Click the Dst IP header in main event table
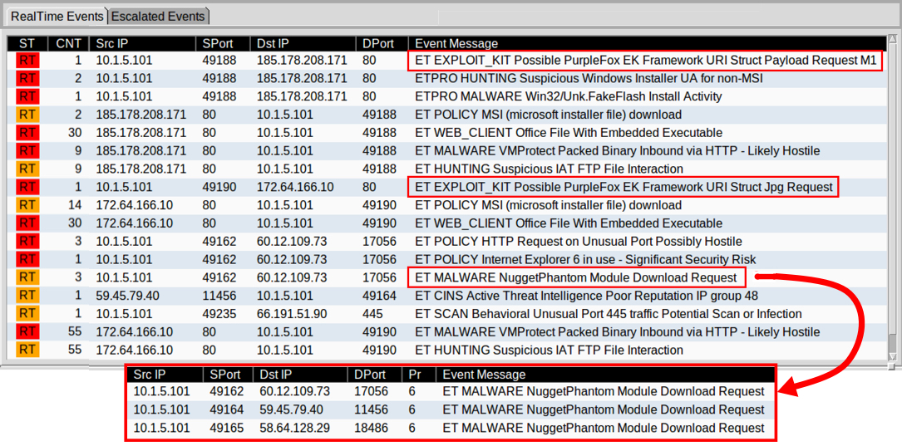Image resolution: width=902 pixels, height=446 pixels. pos(303,43)
